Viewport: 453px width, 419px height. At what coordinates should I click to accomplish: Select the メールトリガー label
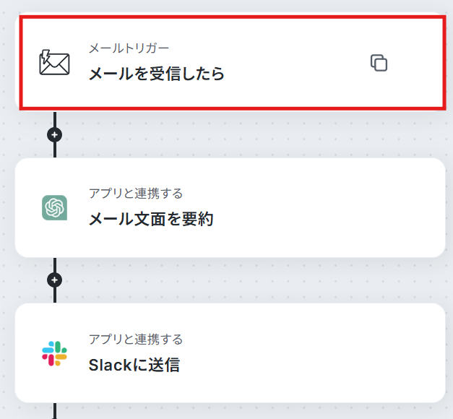[x=129, y=48]
